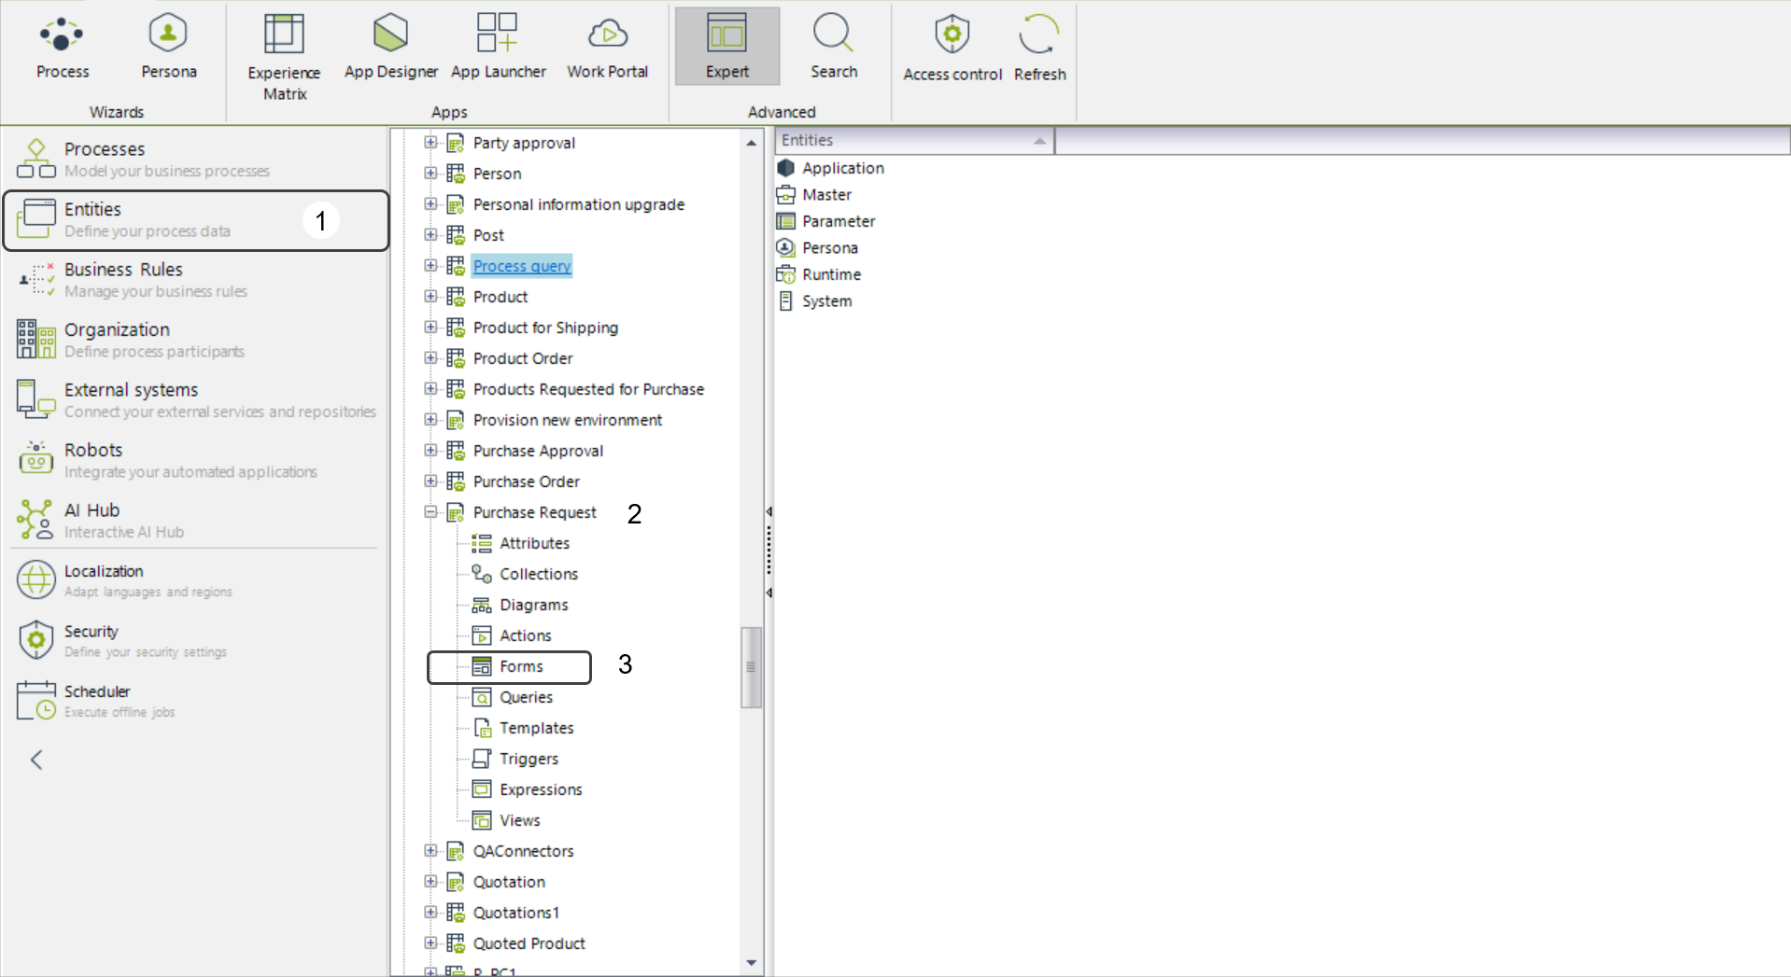The height and width of the screenshot is (977, 1791).
Task: Click the Process query link
Action: (x=521, y=266)
